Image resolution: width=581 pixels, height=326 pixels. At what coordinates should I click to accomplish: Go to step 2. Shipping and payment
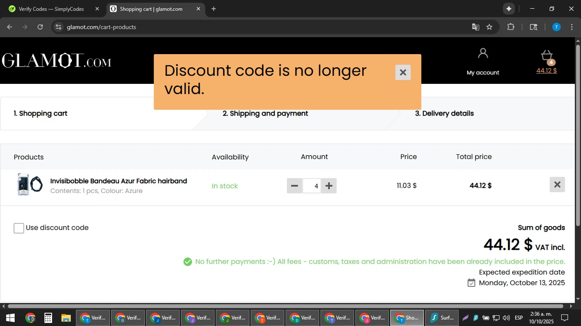[265, 113]
